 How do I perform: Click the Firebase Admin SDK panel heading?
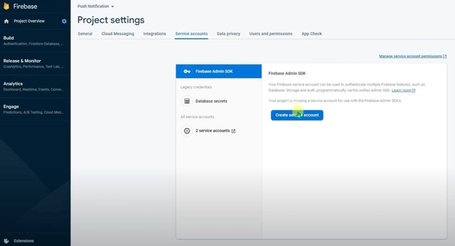pos(287,73)
